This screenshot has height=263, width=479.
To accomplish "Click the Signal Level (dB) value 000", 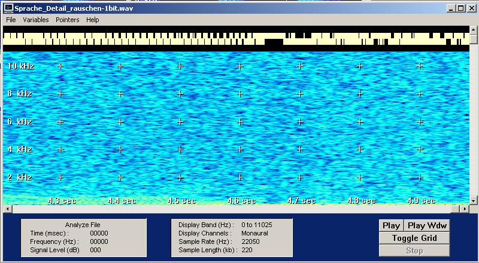I will click(95, 250).
